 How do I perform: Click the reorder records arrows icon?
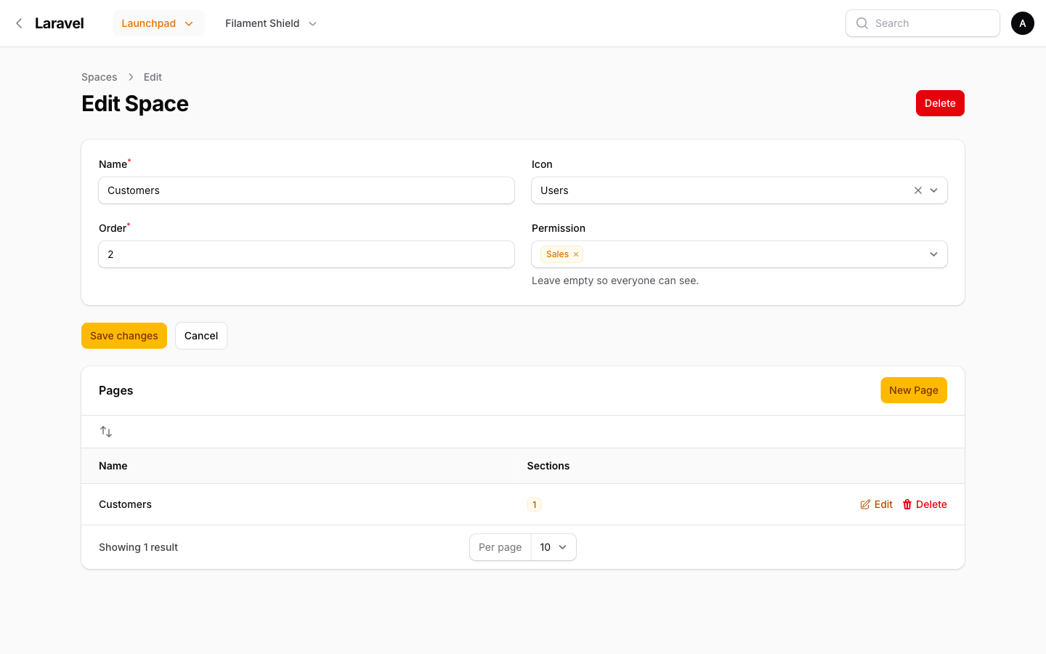[106, 432]
